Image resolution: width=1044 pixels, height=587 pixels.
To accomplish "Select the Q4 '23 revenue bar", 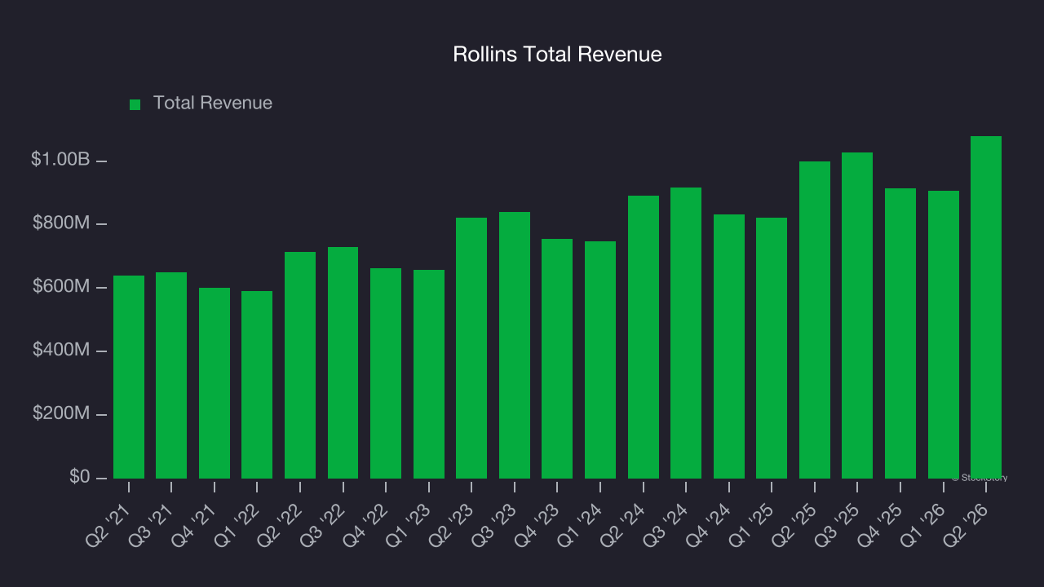I will tap(557, 359).
